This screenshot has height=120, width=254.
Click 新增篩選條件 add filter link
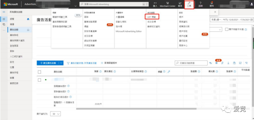(x=109, y=63)
